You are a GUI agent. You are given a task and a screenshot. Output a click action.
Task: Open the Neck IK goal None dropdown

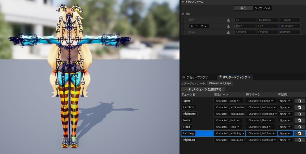285,120
